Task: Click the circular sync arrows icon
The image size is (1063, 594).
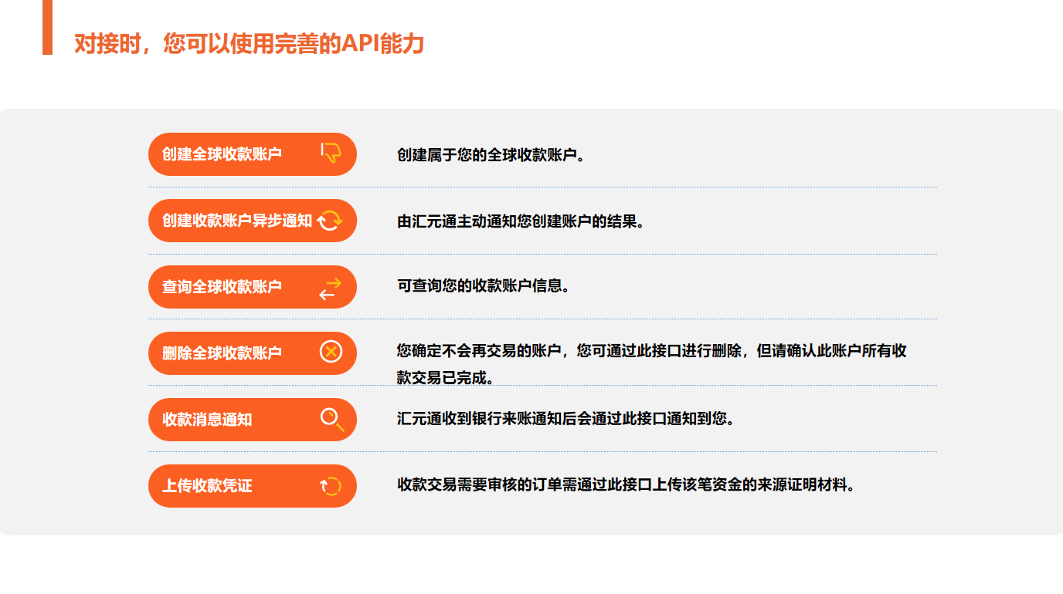Action: 330,220
